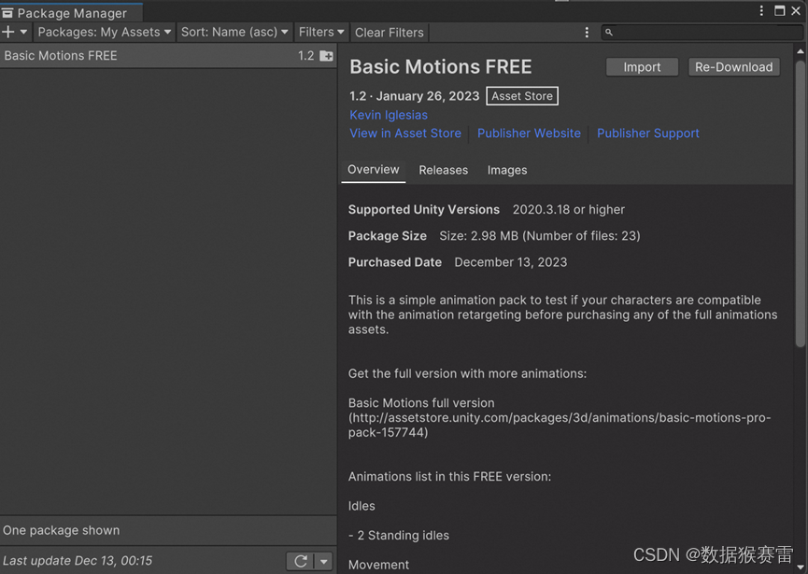Click the 'Idles' section line
Screen dimensions: 808x574
[361, 506]
